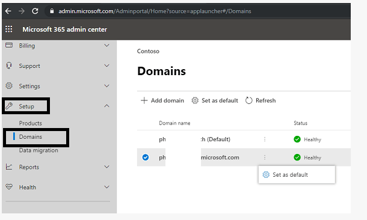
Task: Open the Settings menu item
Action: (29, 86)
